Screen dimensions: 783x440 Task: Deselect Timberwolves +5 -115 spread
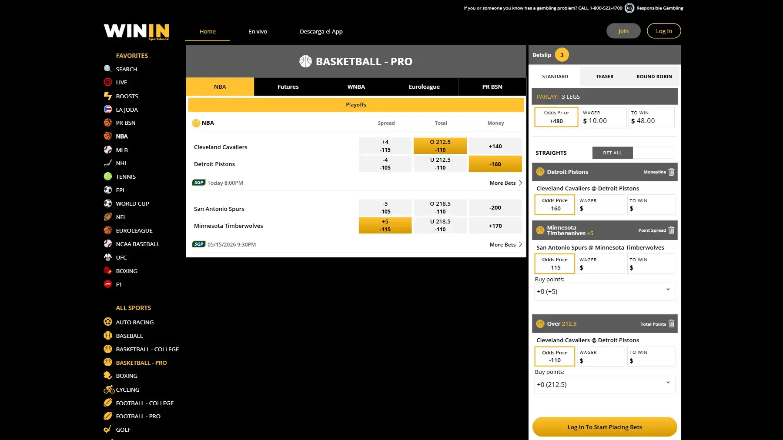[385, 225]
